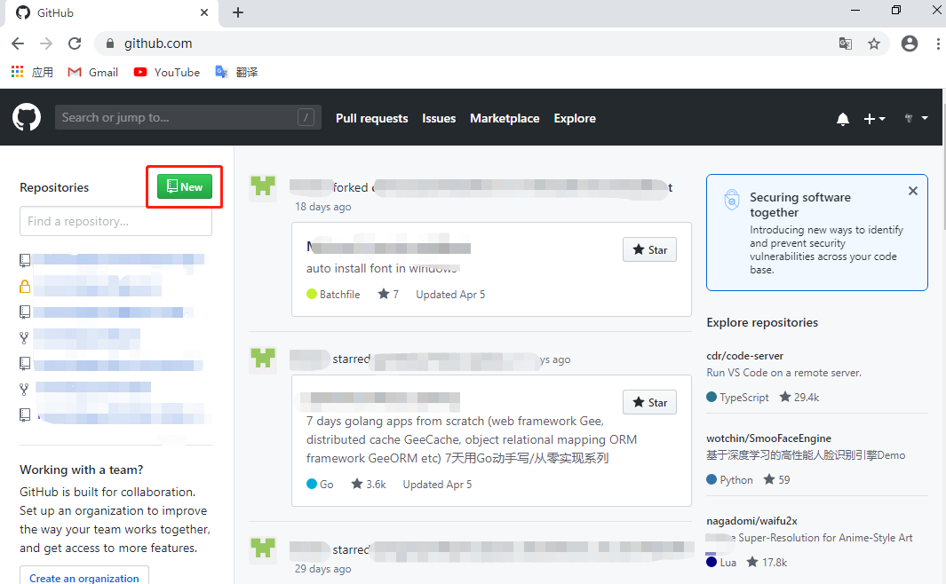
Task: Open the 应用 apps bookmark
Action: coord(32,72)
